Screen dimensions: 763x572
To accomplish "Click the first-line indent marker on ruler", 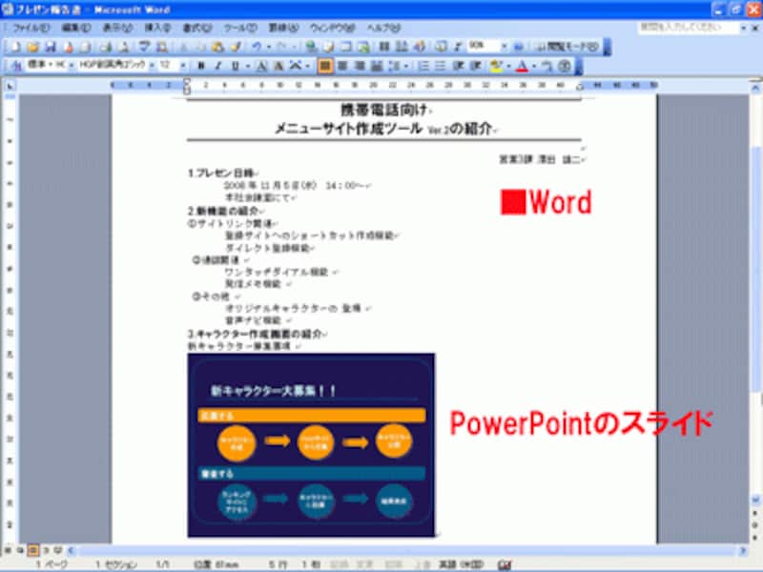I will (187, 82).
